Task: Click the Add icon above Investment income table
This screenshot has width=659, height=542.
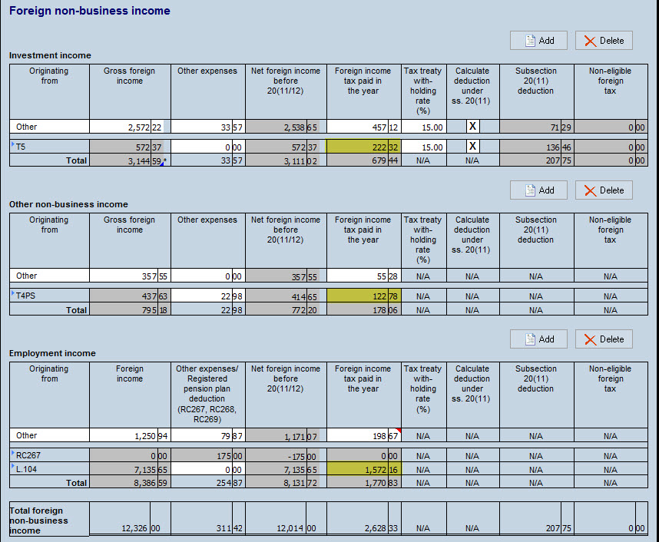Action: click(530, 41)
